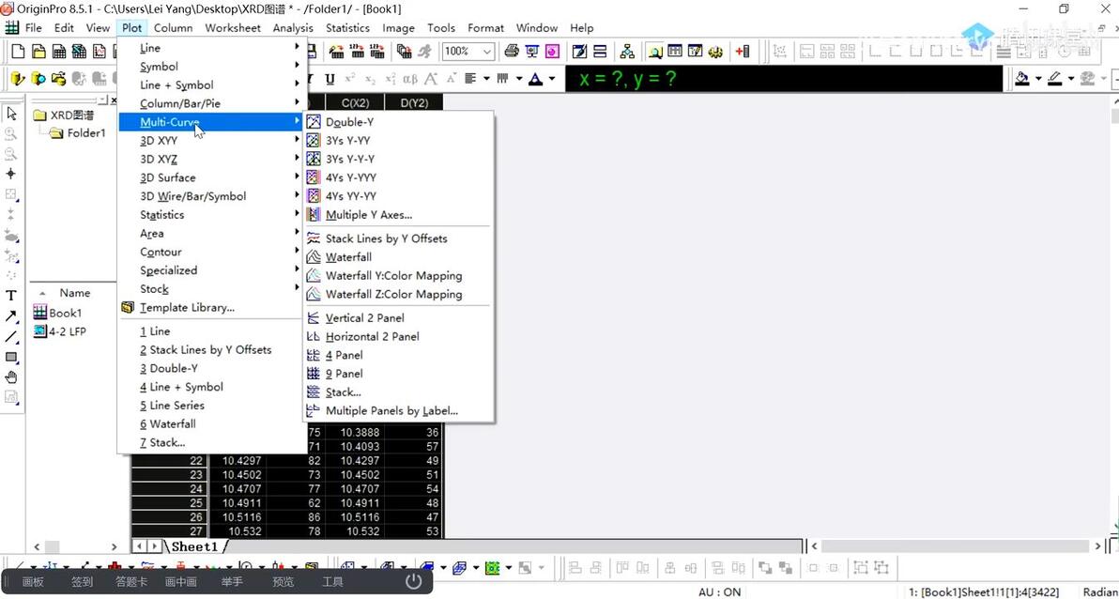Choose recent item 5 Line Series
1119x599 pixels.
pos(213,406)
